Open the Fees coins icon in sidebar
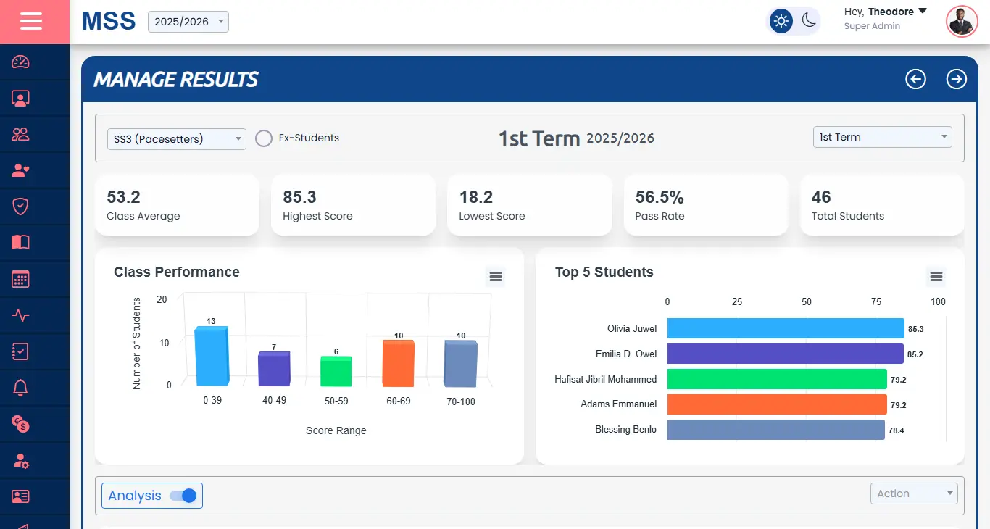 [x=20, y=424]
